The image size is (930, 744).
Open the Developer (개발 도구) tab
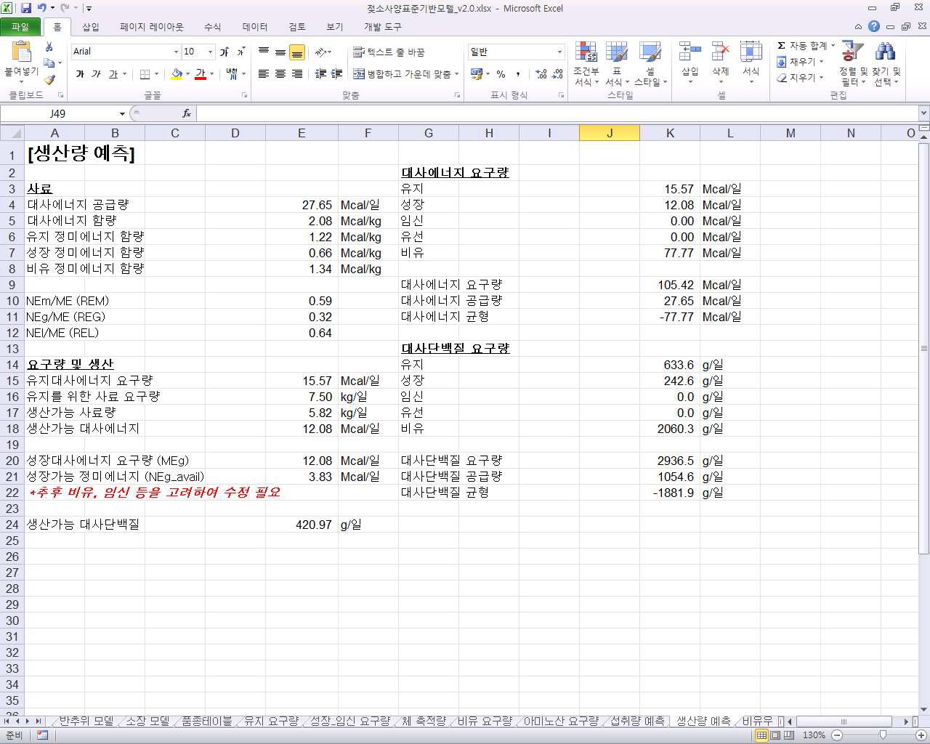382,27
